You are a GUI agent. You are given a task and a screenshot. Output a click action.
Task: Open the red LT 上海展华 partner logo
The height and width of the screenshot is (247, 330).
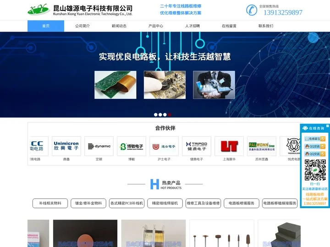[229, 146]
